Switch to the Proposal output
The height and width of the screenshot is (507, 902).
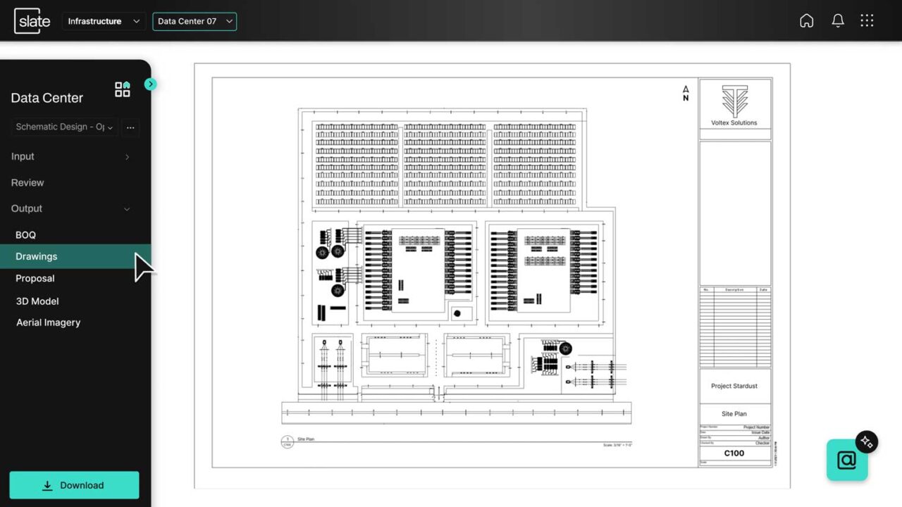coord(35,278)
